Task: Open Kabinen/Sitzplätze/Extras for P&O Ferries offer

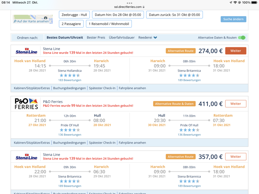Action: tap(32, 143)
